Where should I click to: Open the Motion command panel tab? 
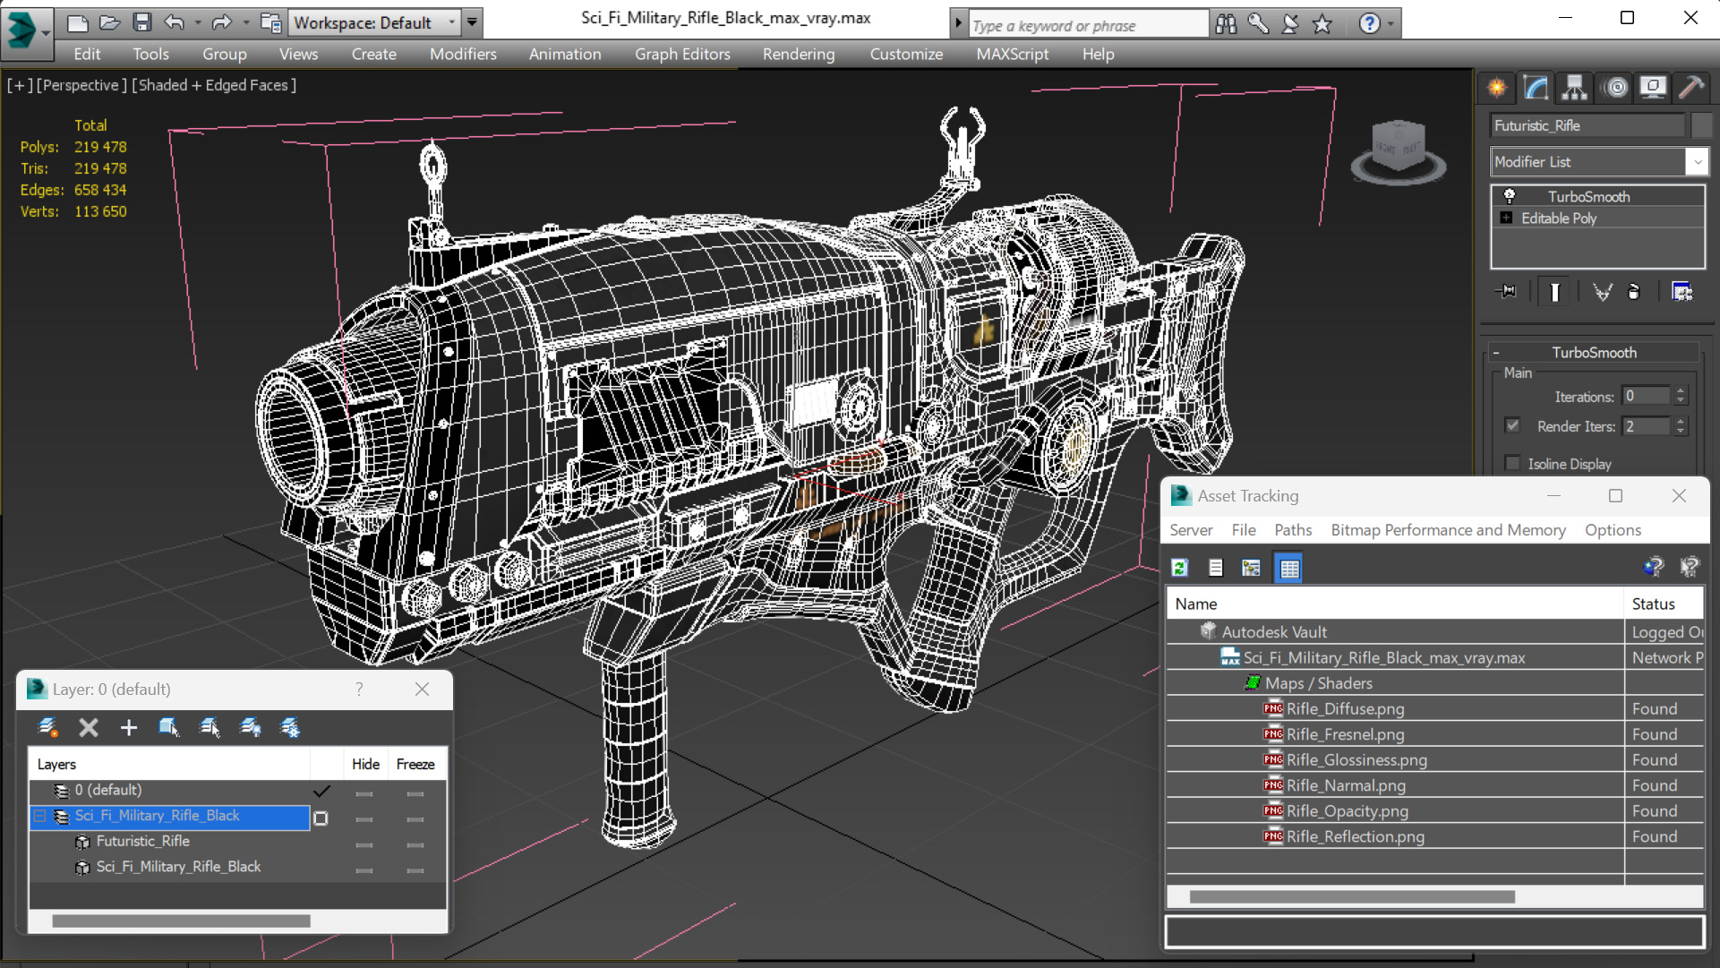(x=1616, y=88)
